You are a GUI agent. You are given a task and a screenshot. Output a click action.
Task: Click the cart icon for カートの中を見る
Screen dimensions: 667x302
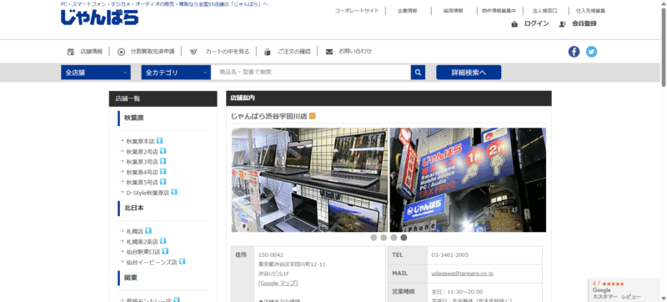(193, 52)
